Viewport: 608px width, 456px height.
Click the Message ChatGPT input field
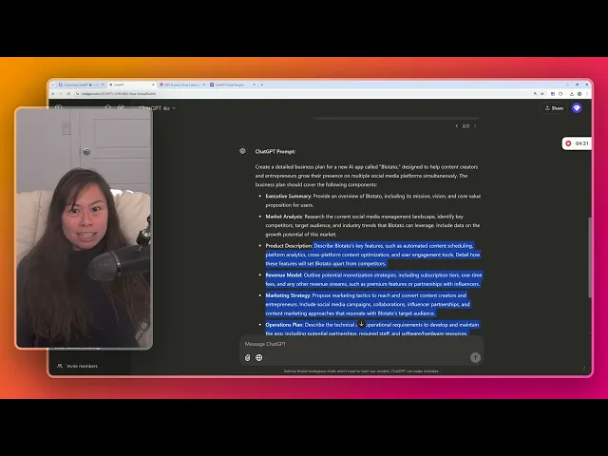pos(361,344)
